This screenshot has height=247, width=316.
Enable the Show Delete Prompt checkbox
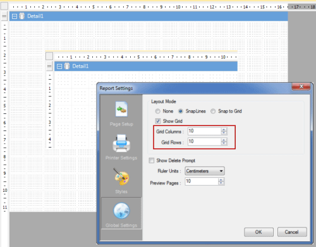coord(152,160)
